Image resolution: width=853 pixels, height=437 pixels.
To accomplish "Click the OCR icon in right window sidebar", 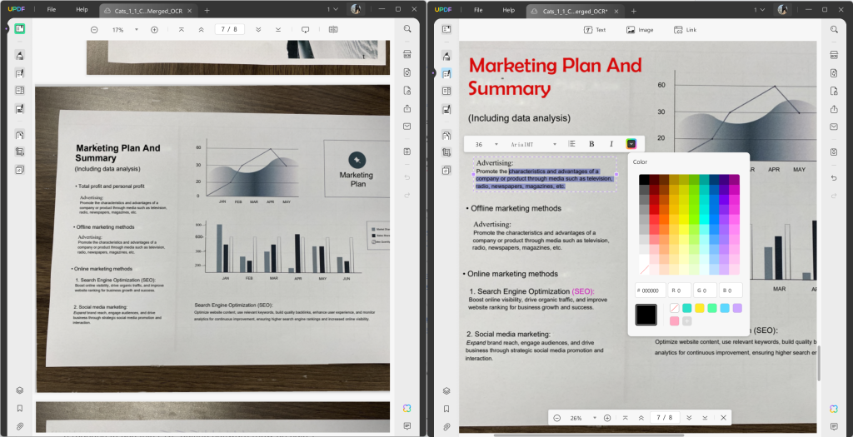I will (834, 54).
